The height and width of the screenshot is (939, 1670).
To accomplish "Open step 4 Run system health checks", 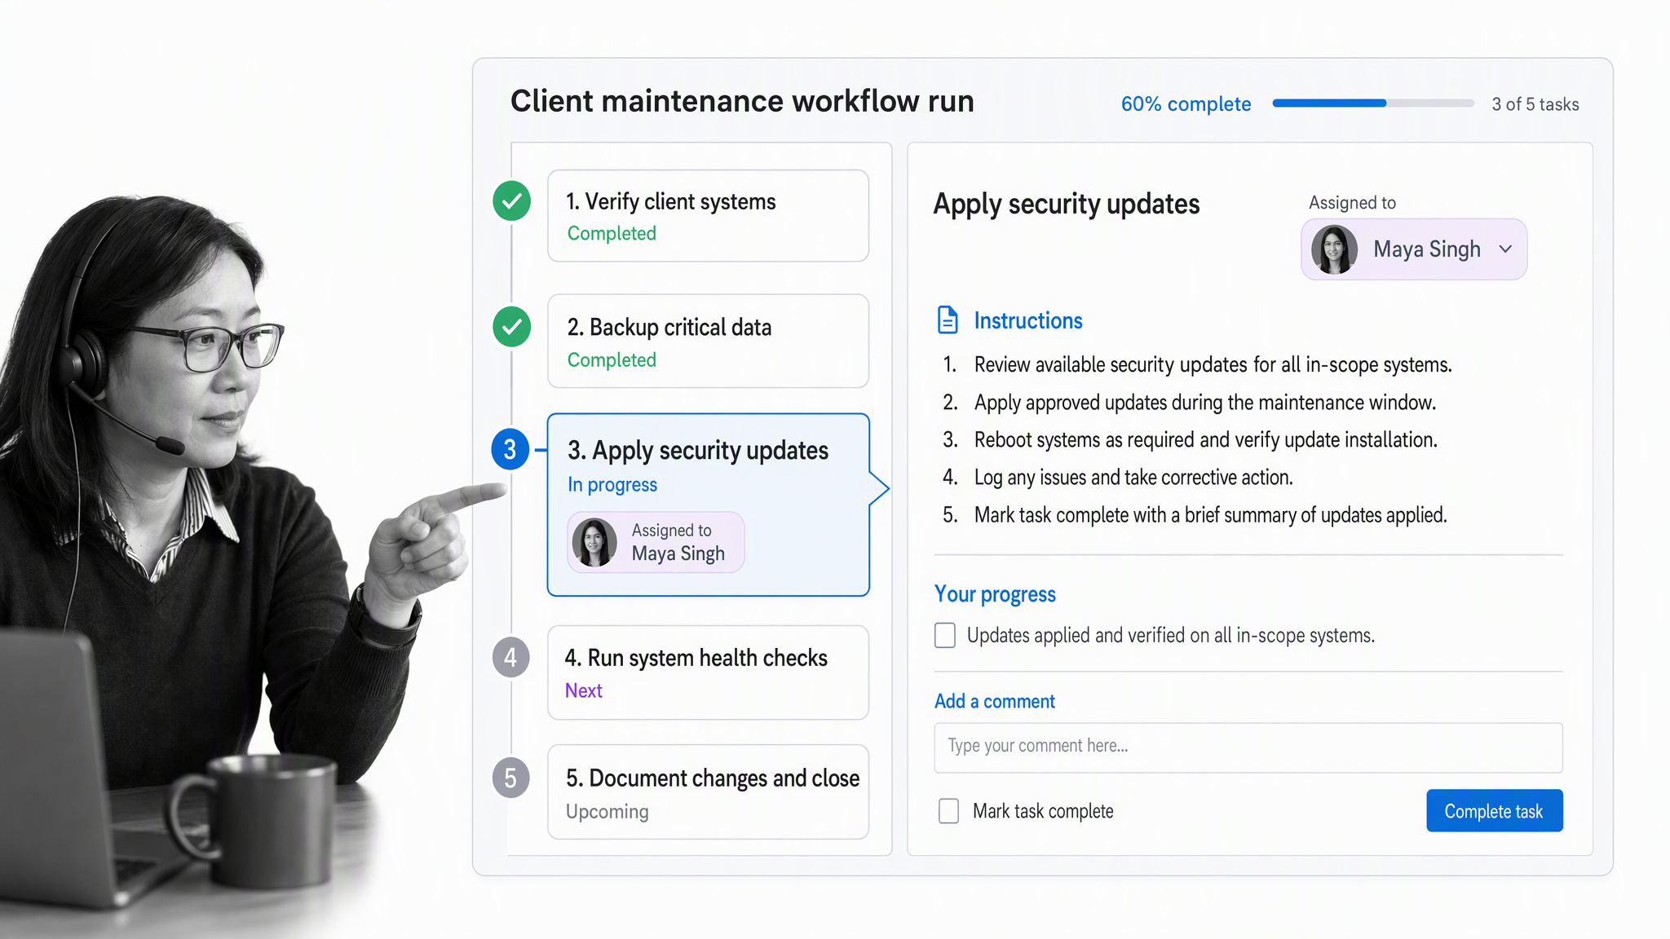I will click(708, 672).
